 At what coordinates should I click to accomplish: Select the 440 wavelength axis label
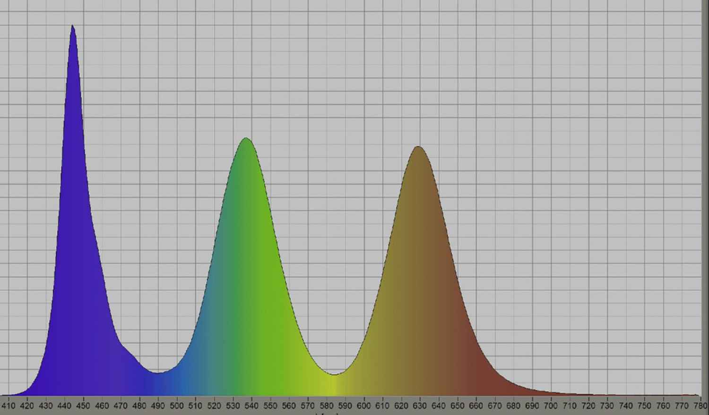64,406
